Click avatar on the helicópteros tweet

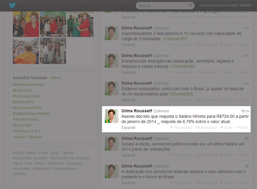click(112, 33)
